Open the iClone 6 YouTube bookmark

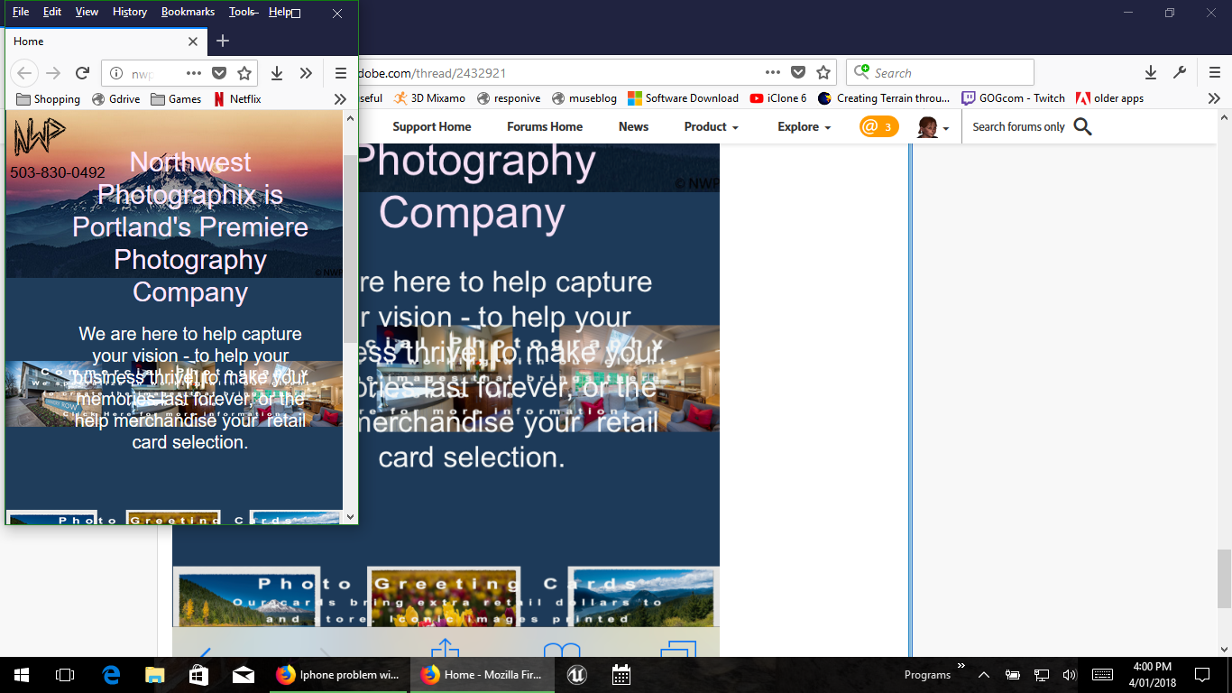(778, 98)
